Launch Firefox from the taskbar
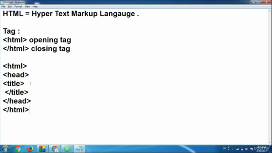Image resolution: width=272 pixels, height=153 pixels. 30,149
